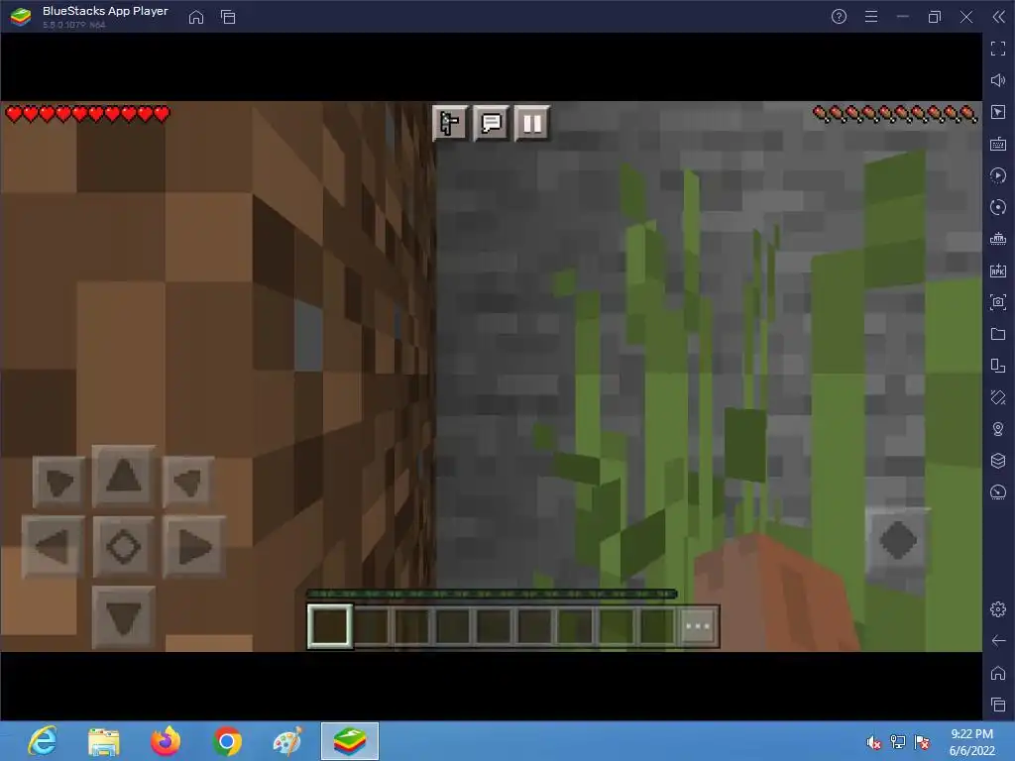
Task: Tap the D-pad forward-right diagonal arrow
Action: [187, 482]
